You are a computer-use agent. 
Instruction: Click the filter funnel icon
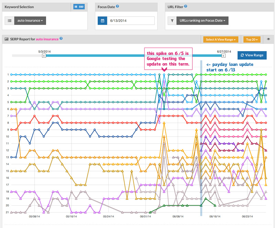[x=172, y=21]
